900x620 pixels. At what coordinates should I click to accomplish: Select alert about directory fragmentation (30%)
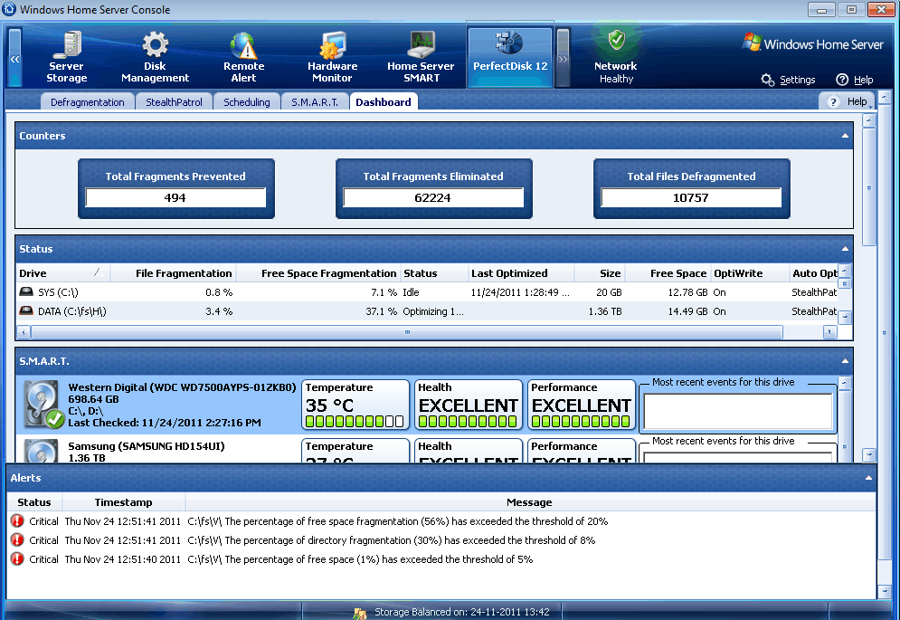[441, 540]
